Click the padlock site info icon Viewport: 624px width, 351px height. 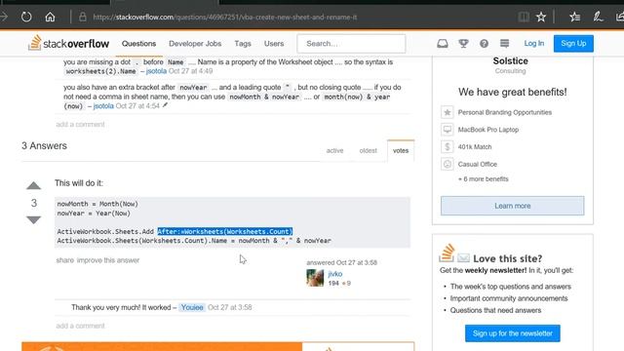point(82,17)
